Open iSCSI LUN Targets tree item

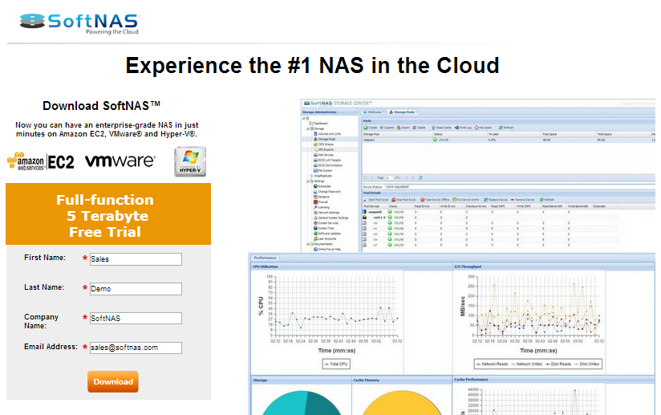click(x=327, y=160)
